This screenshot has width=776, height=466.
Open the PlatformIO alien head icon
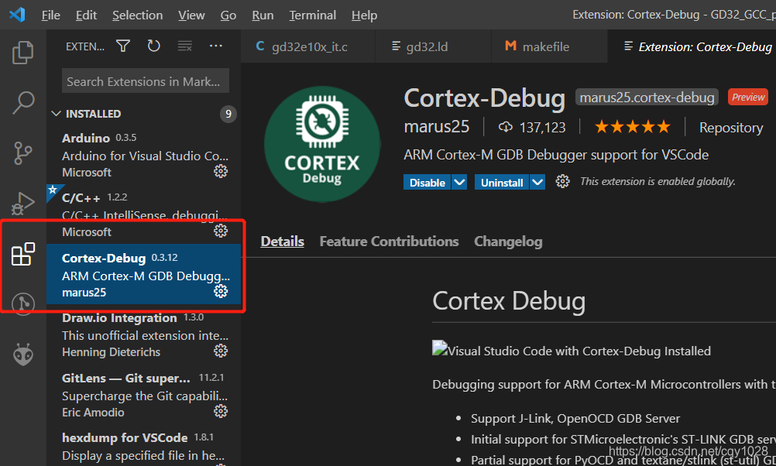tap(22, 355)
